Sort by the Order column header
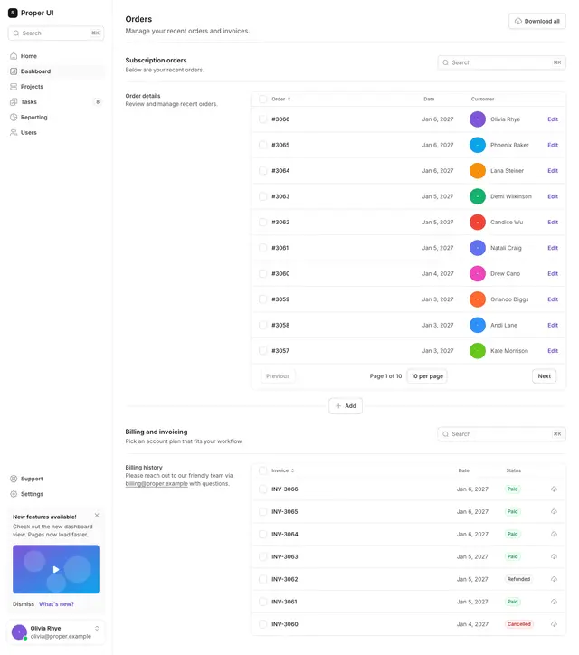579x655 pixels. pos(281,99)
